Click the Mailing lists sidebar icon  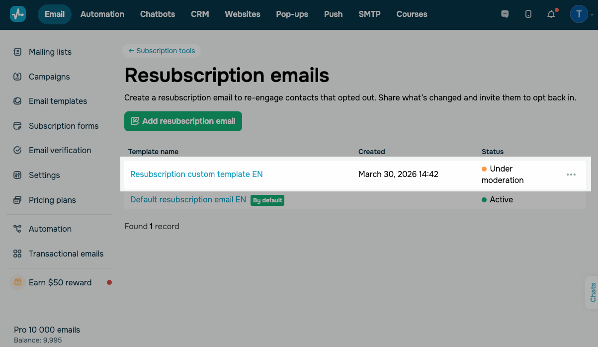(17, 52)
